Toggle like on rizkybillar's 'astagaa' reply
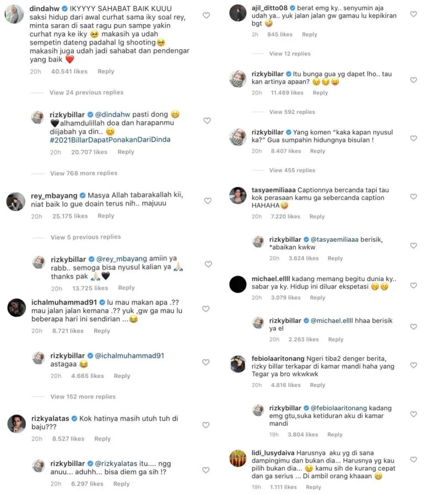This screenshot has height=495, width=429. tap(206, 362)
